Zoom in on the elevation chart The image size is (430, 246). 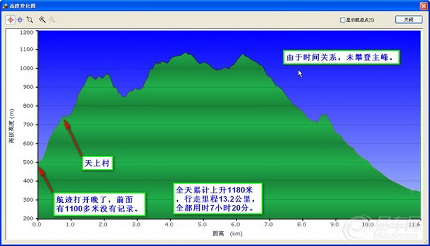pos(42,20)
